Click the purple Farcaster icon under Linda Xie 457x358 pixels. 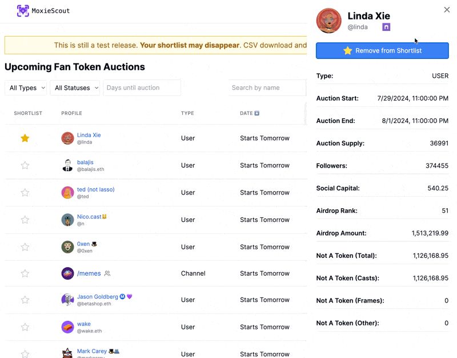(386, 27)
